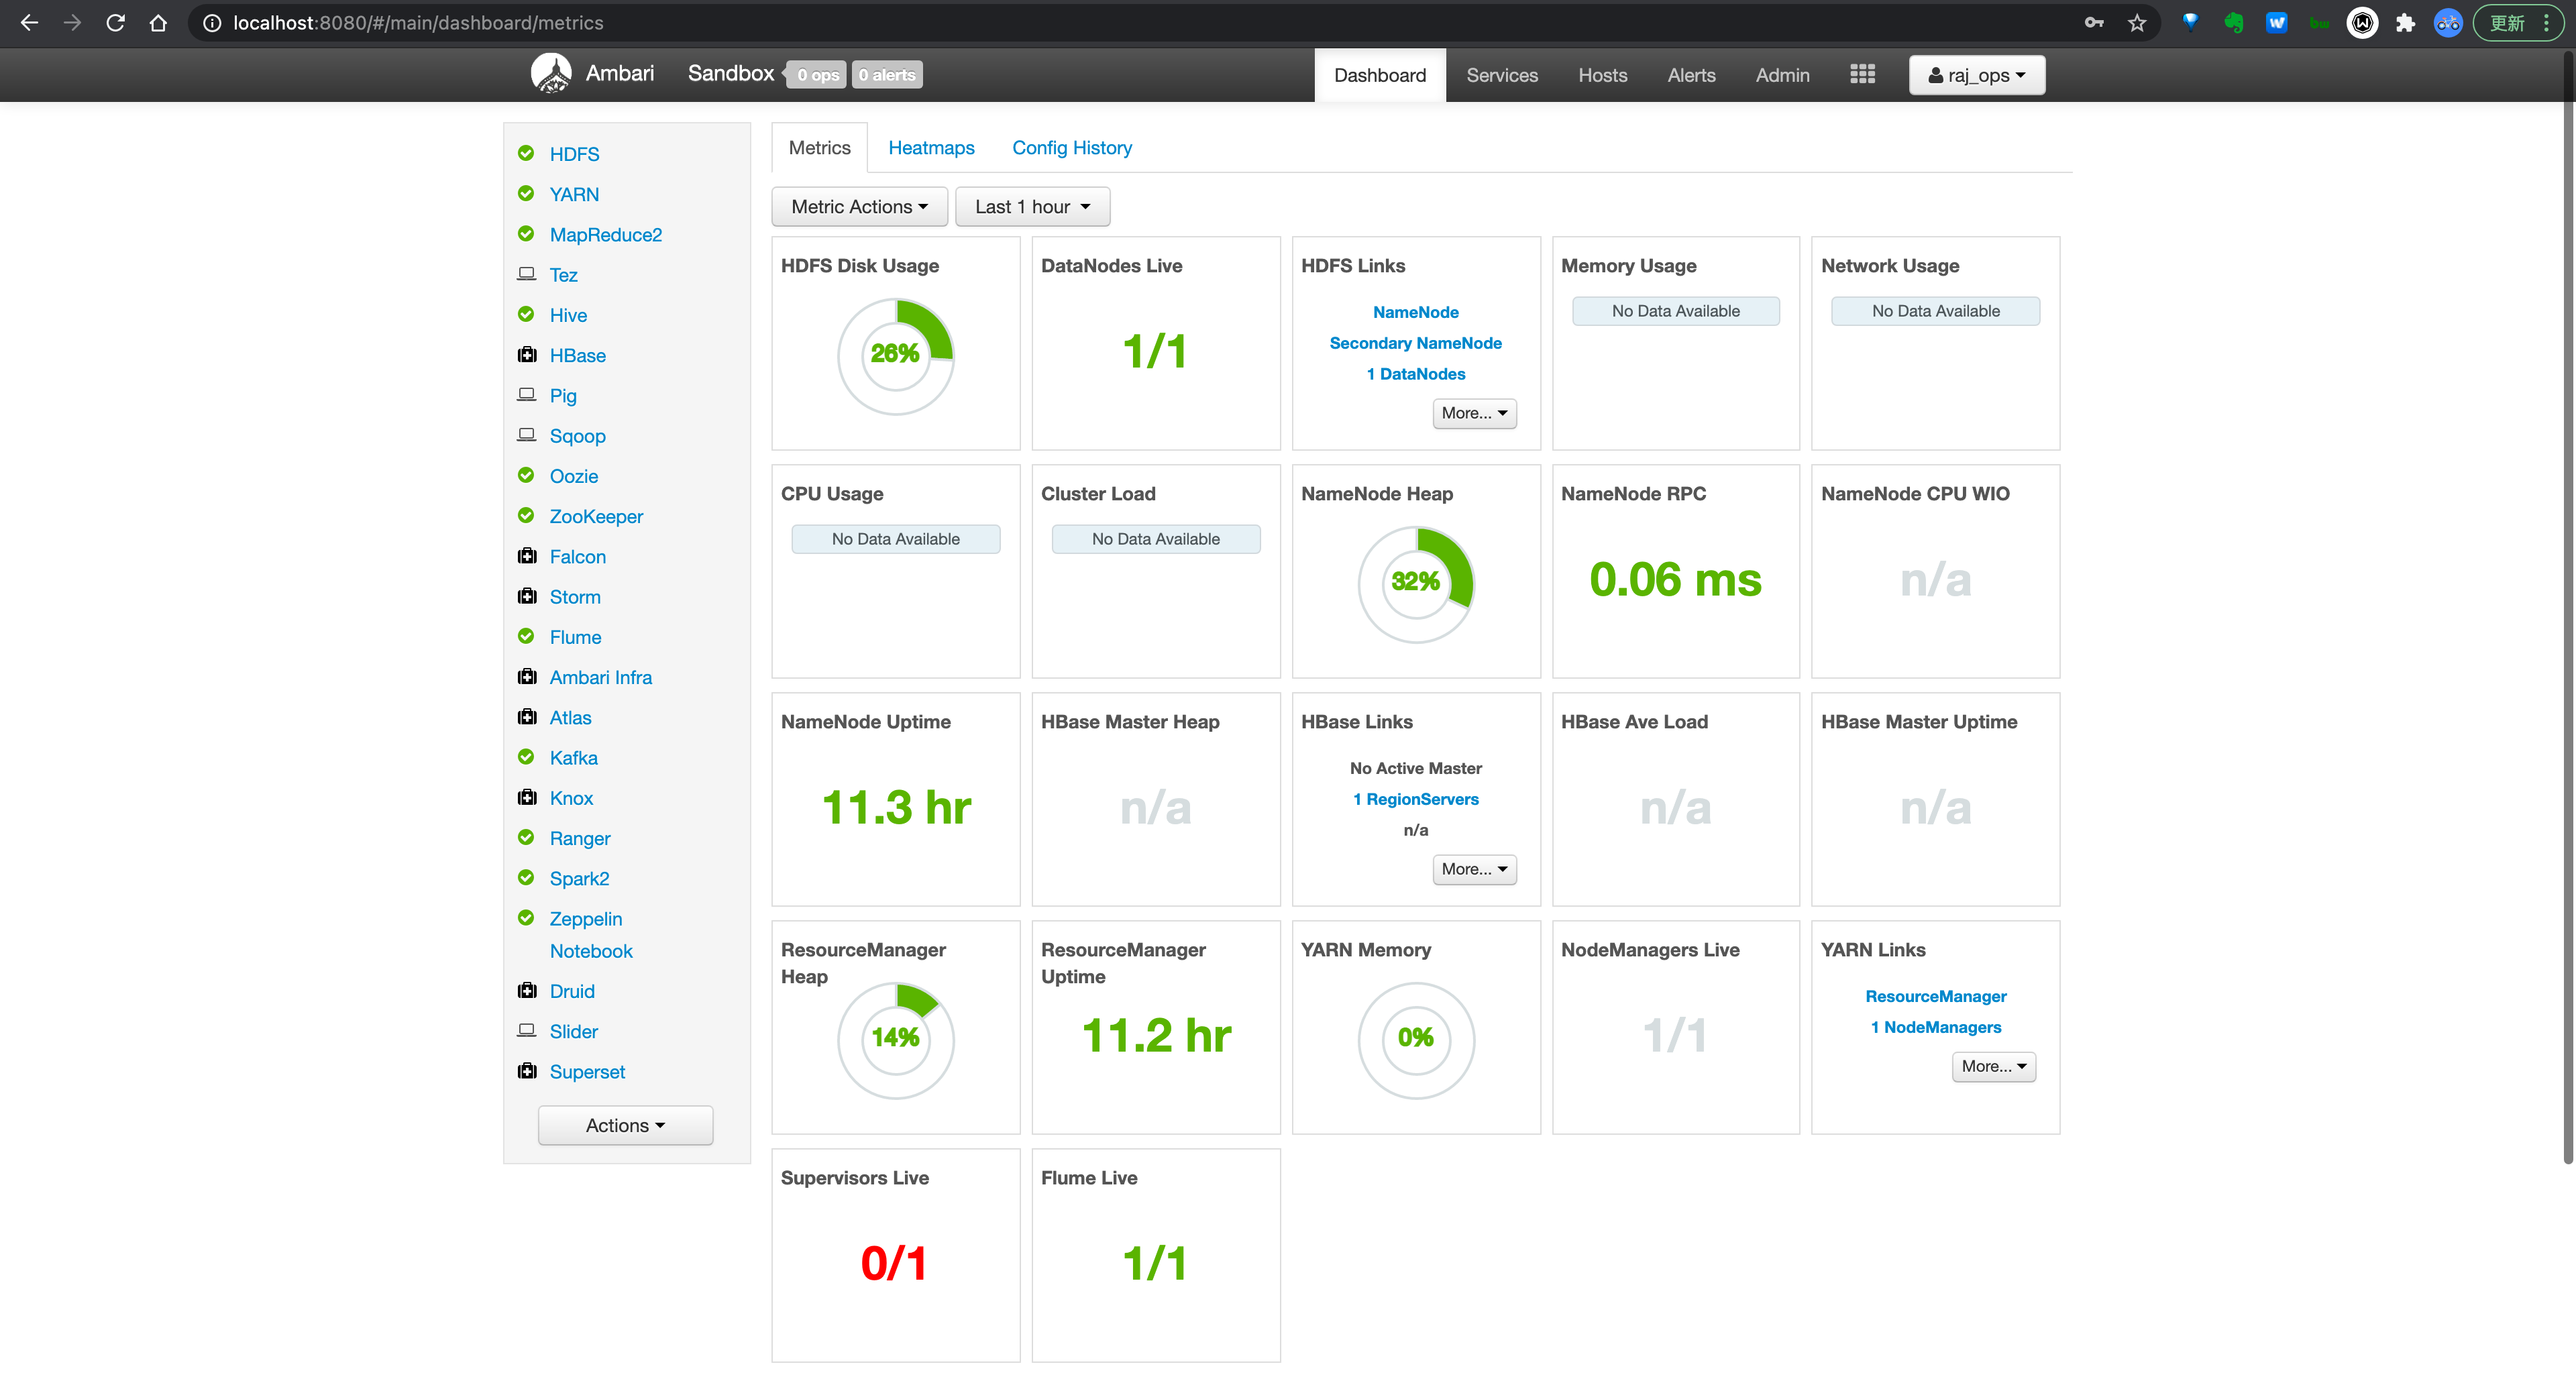Click the Evernote extension icon
The width and height of the screenshot is (2576, 1391).
click(x=2233, y=22)
